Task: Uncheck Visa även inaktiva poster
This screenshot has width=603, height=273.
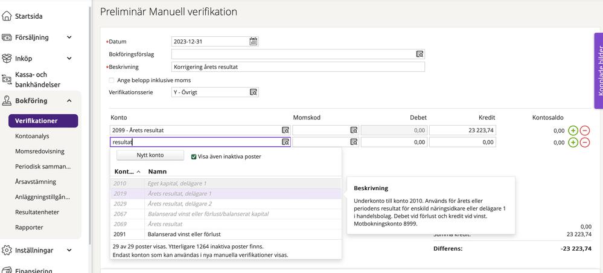Action: [x=194, y=156]
